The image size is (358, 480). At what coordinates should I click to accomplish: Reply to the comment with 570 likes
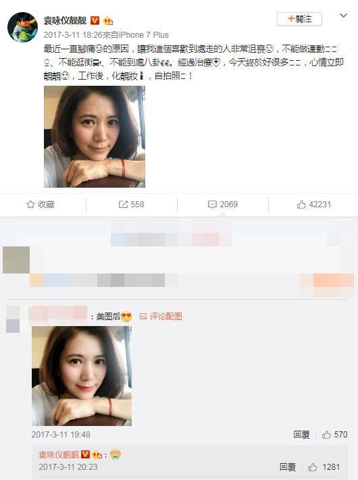[301, 434]
